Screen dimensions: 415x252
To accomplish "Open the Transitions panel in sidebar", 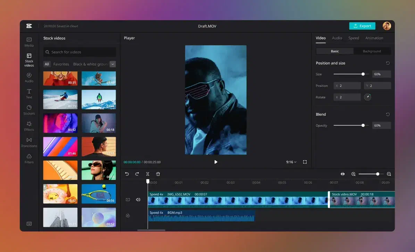I will tap(29, 142).
